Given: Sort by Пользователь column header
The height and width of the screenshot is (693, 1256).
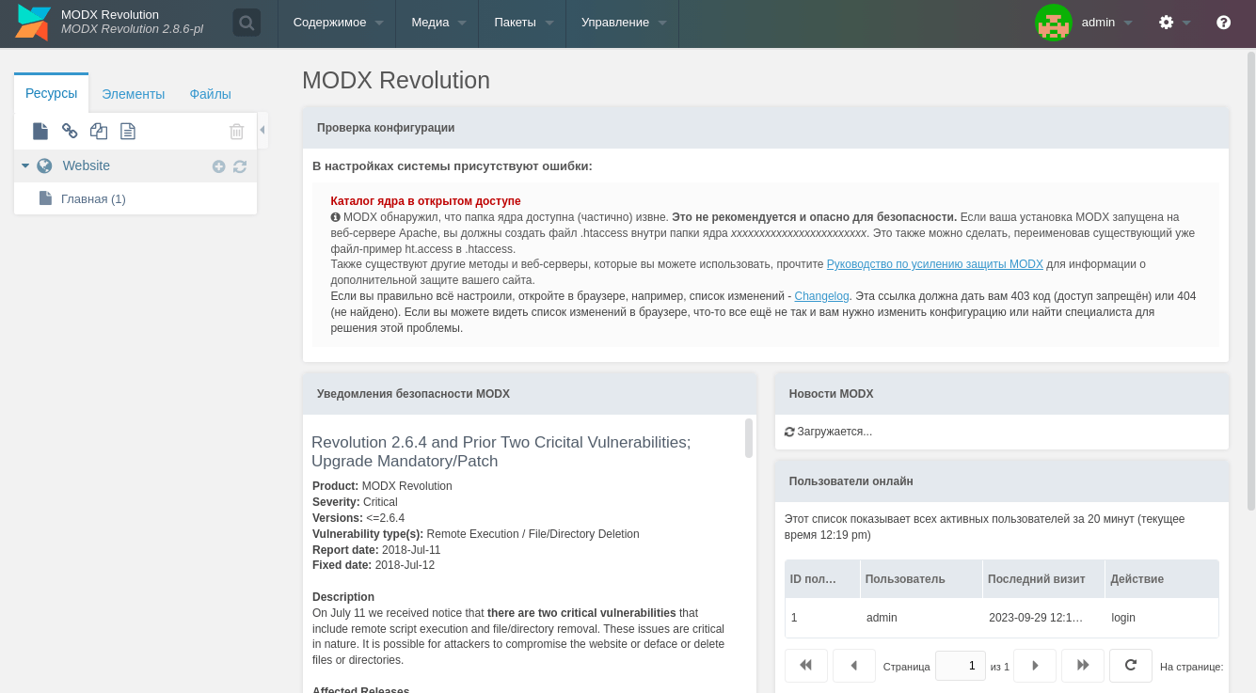Looking at the screenshot, I should [x=921, y=579].
